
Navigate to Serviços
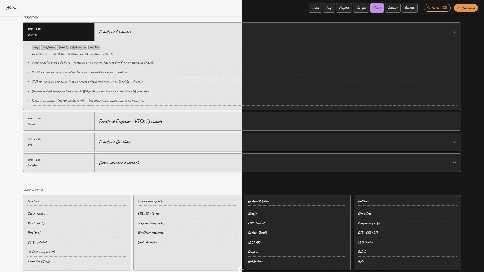361,8
